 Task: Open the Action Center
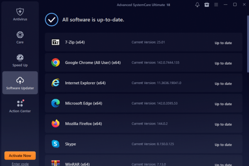pos(20,106)
